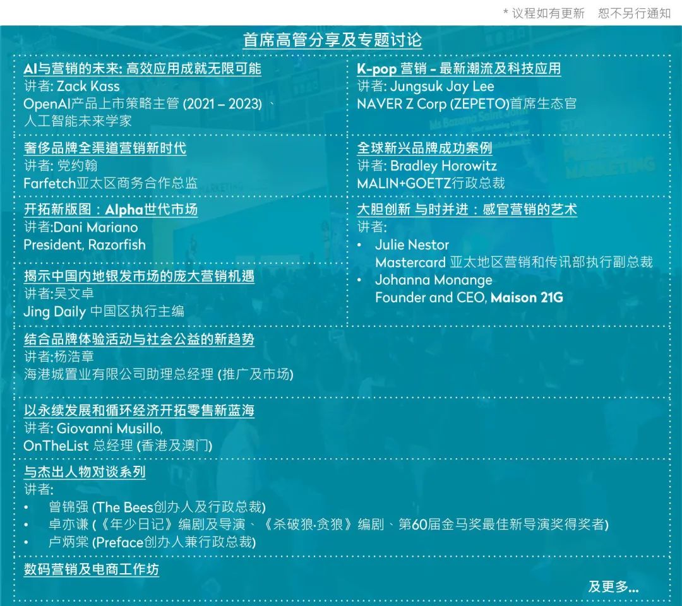
Task: Click speaker line 讲者: Zack Kass
Action: click(x=72, y=86)
